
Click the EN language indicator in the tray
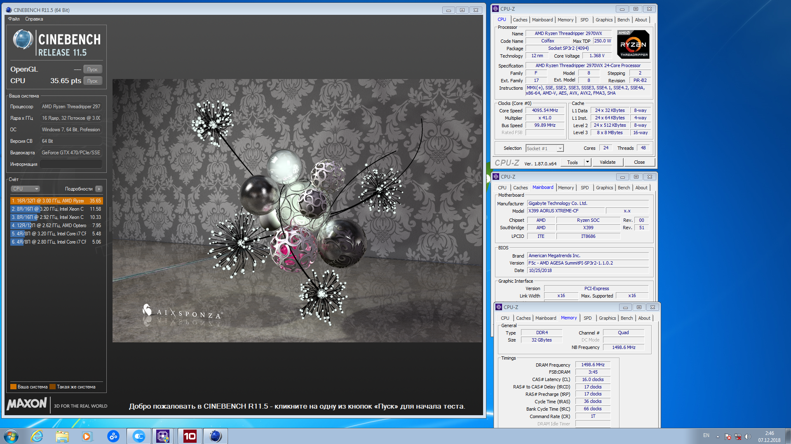[706, 435]
